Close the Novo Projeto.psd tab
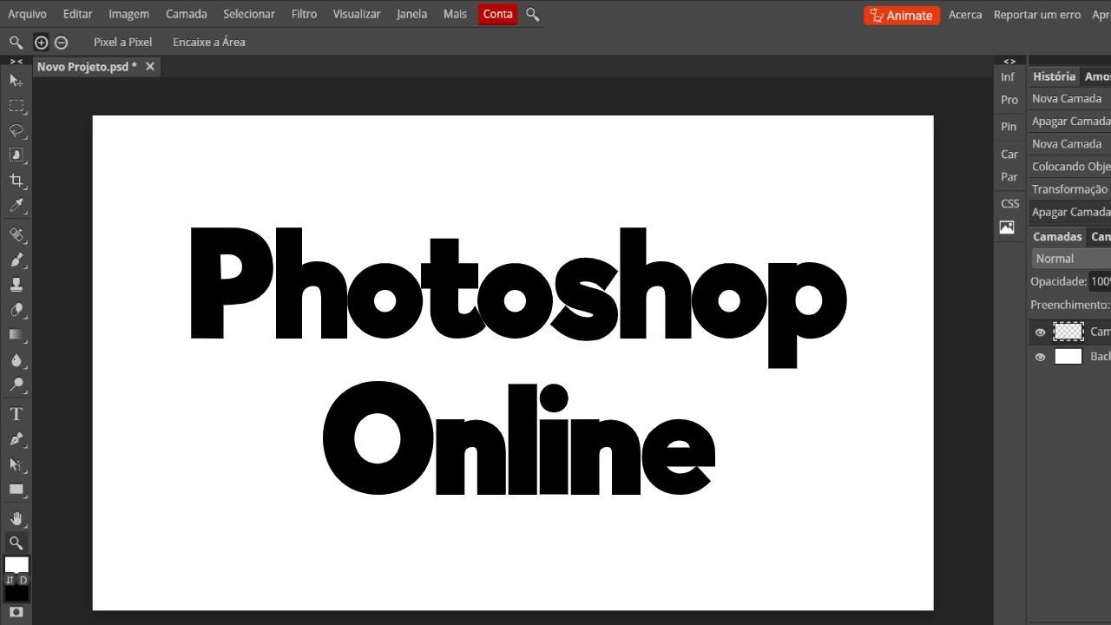 (x=150, y=67)
